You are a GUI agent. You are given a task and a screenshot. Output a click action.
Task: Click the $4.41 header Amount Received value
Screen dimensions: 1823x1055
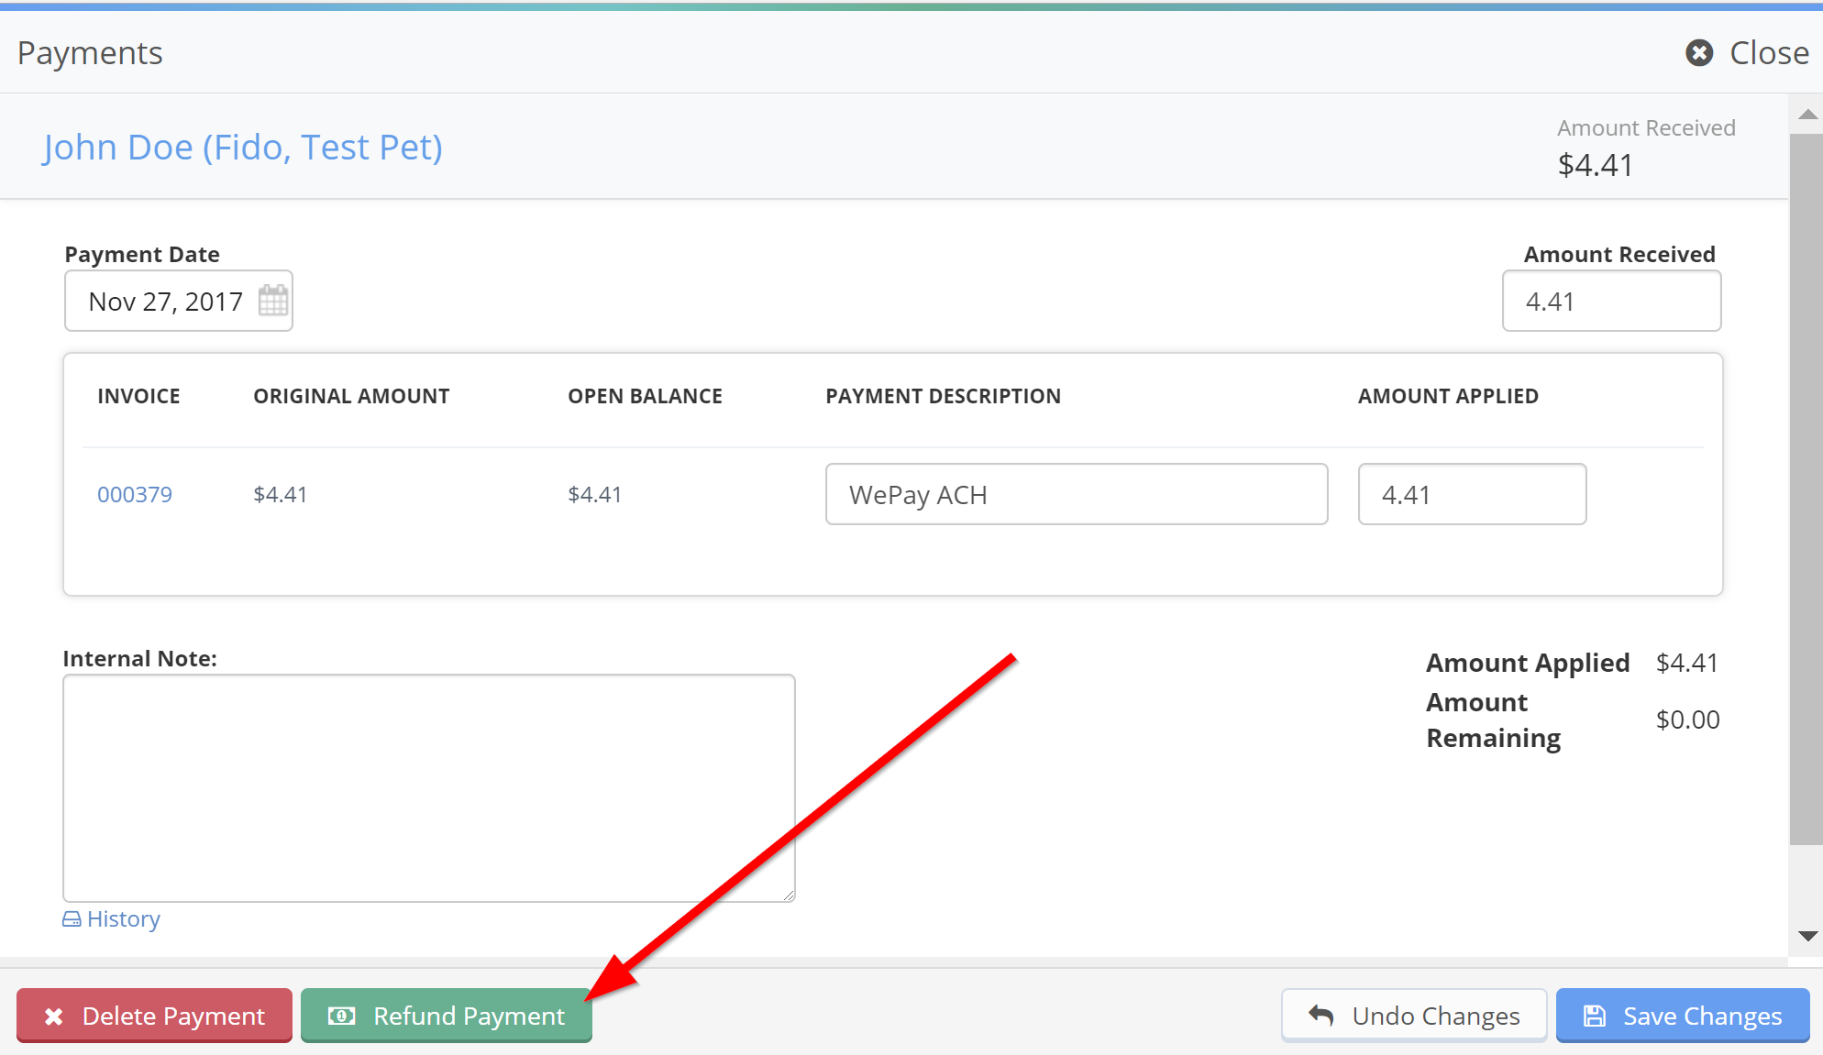[x=1595, y=165]
